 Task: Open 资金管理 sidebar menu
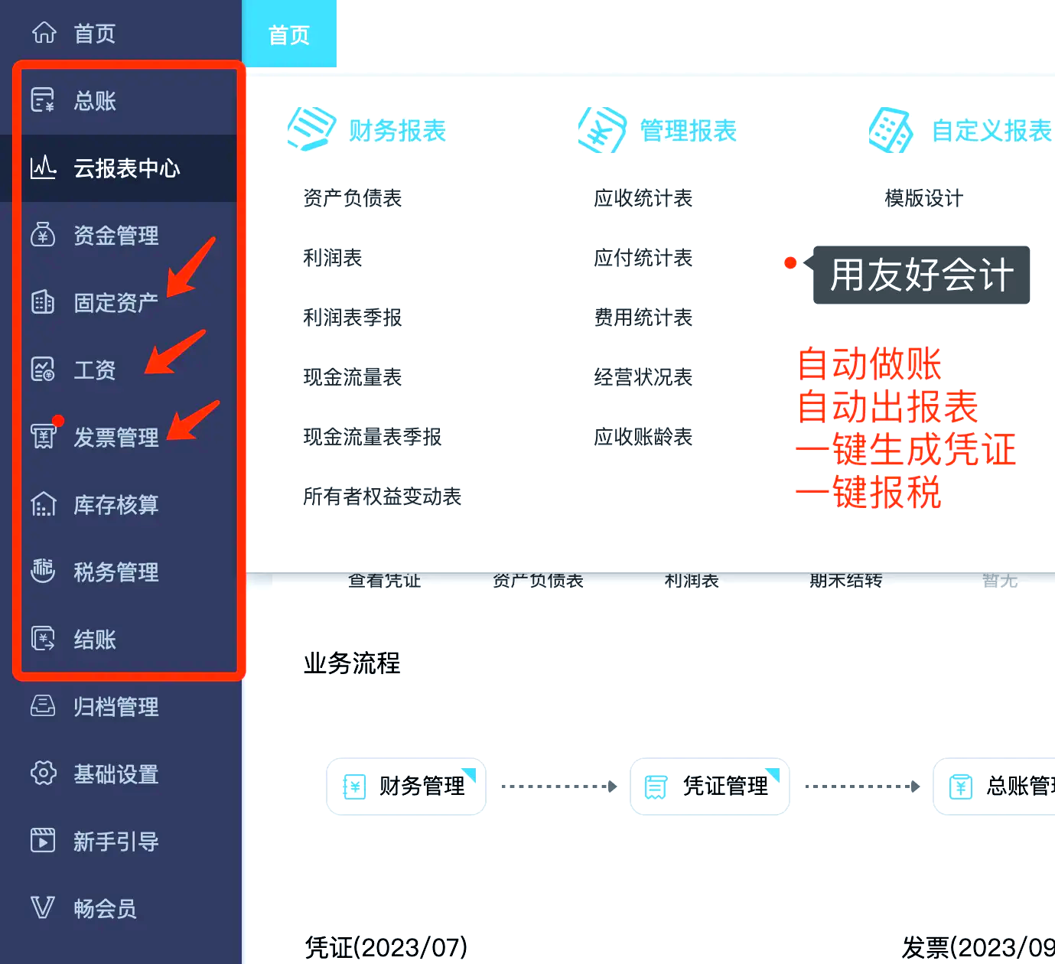[x=121, y=235]
